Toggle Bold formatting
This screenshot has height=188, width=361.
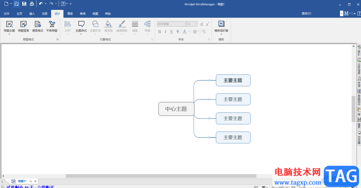tap(160, 32)
